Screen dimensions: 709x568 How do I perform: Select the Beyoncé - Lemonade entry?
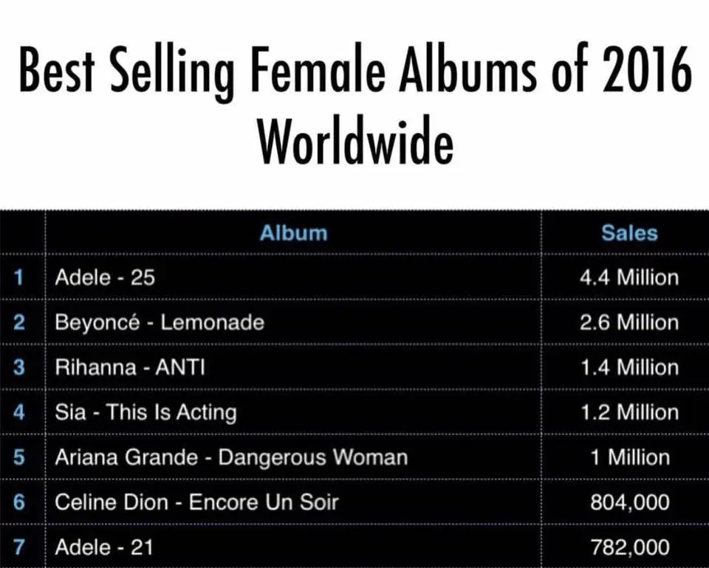point(160,322)
